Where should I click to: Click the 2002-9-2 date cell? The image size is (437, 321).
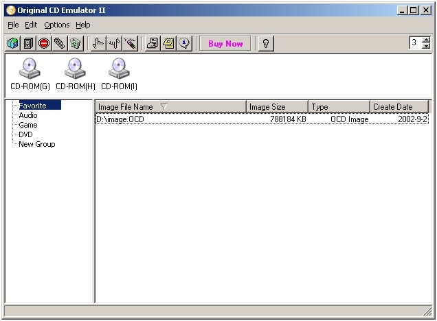(x=412, y=119)
